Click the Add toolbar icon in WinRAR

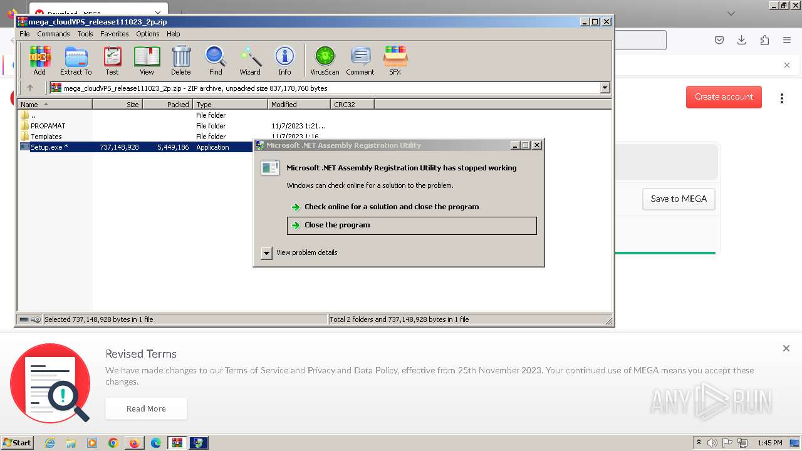39,61
